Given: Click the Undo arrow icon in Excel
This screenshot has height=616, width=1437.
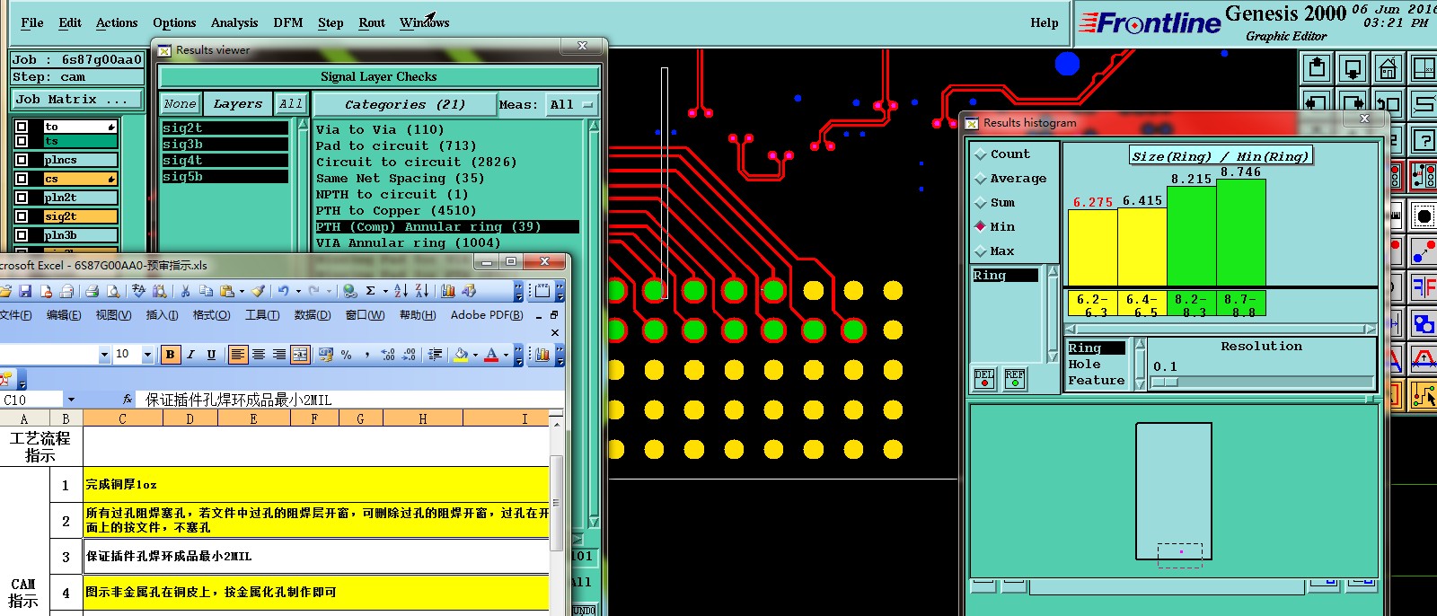Looking at the screenshot, I should point(283,291).
